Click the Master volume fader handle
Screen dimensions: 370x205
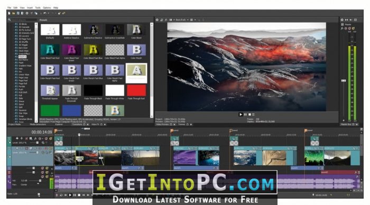pos(344,81)
